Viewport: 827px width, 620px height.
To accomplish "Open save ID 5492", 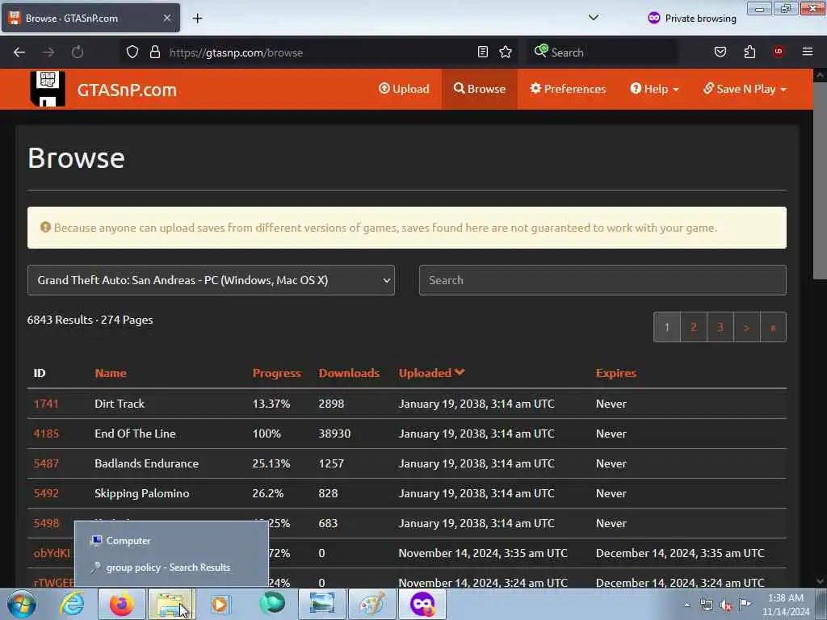I will [x=46, y=493].
